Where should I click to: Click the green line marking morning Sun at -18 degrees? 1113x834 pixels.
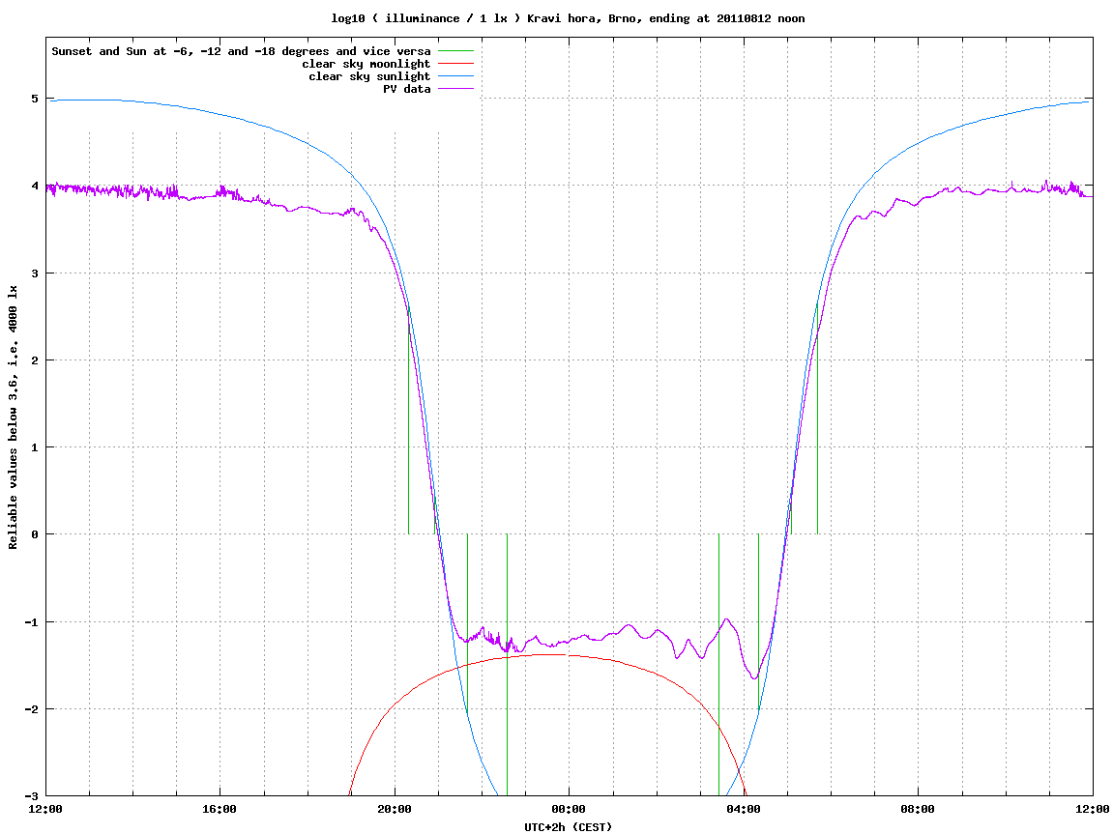coord(719,665)
